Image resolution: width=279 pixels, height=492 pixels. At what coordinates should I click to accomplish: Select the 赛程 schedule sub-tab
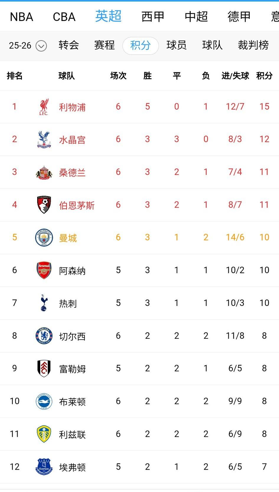click(x=104, y=45)
